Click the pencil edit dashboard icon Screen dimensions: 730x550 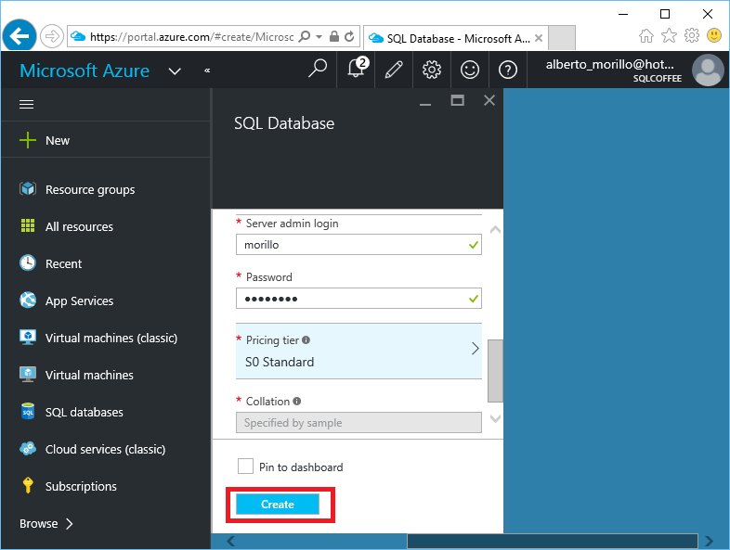click(x=394, y=70)
